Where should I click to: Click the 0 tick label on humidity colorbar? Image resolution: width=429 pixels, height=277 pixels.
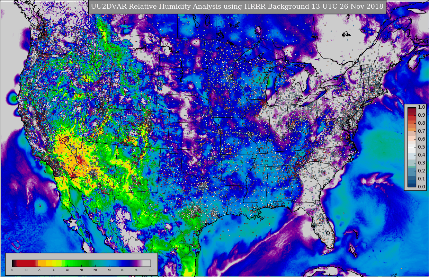[x=12, y=270]
